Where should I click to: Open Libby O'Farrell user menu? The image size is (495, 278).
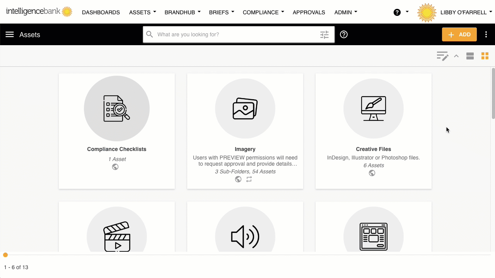(466, 12)
